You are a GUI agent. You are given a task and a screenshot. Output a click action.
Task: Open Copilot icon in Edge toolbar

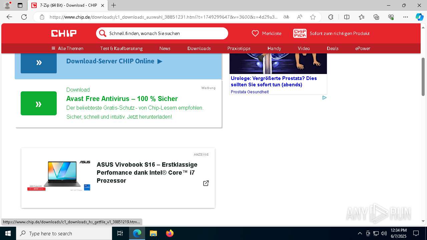[x=420, y=17]
